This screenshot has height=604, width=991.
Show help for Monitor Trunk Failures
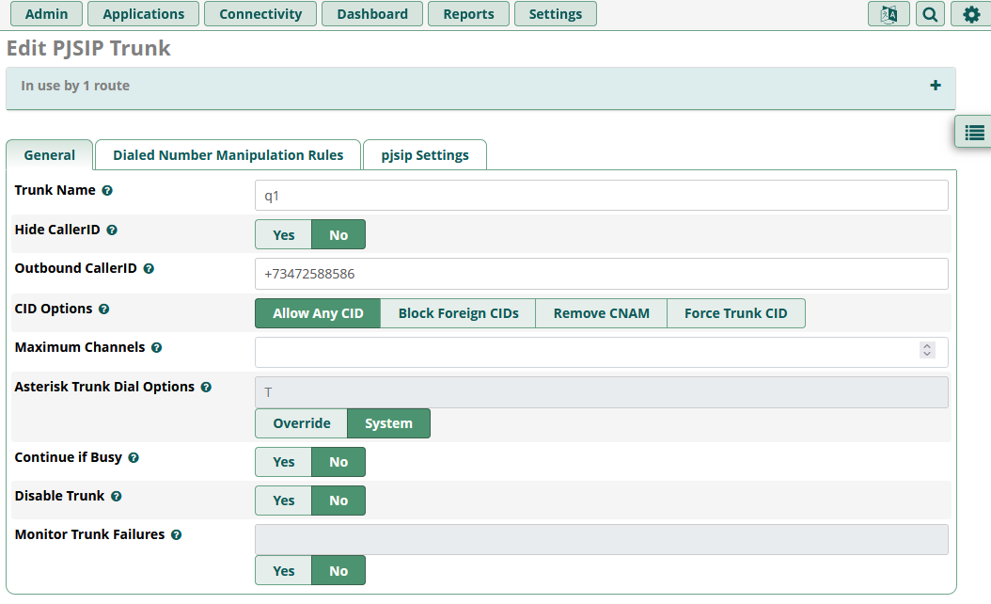[x=176, y=535]
